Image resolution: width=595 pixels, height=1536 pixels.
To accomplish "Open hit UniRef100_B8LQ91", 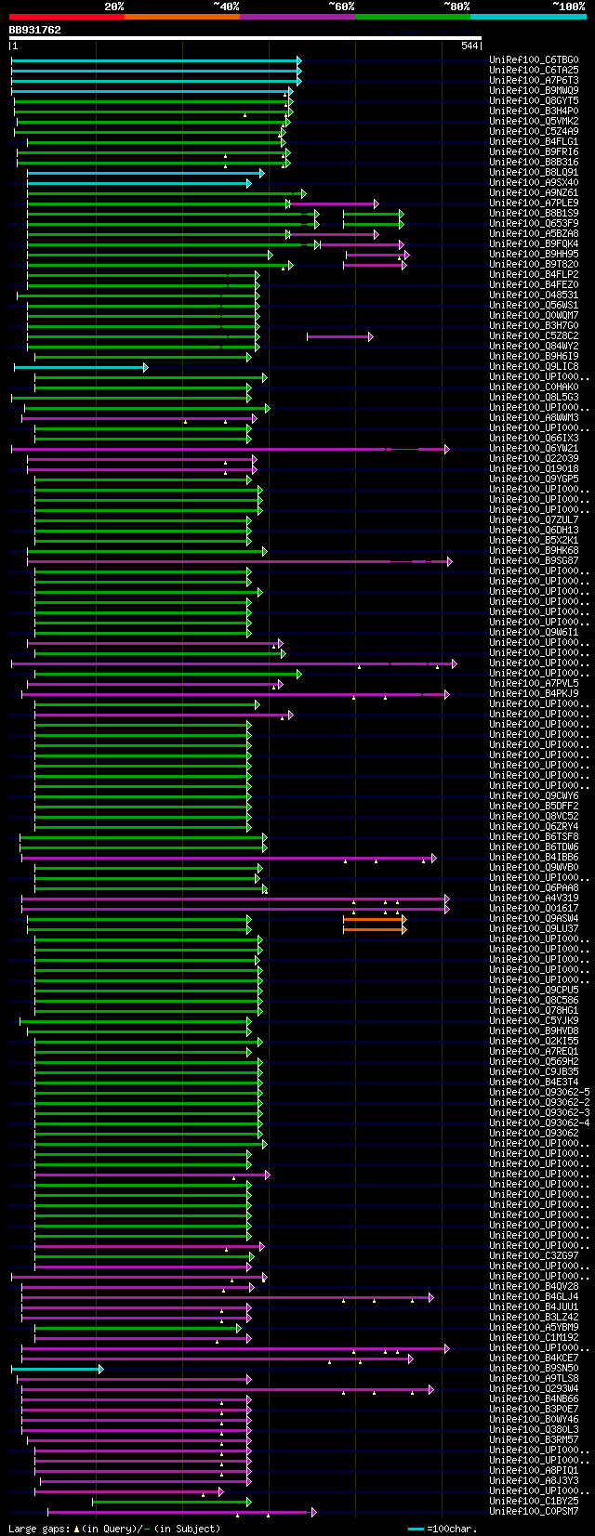I will tap(534, 173).
